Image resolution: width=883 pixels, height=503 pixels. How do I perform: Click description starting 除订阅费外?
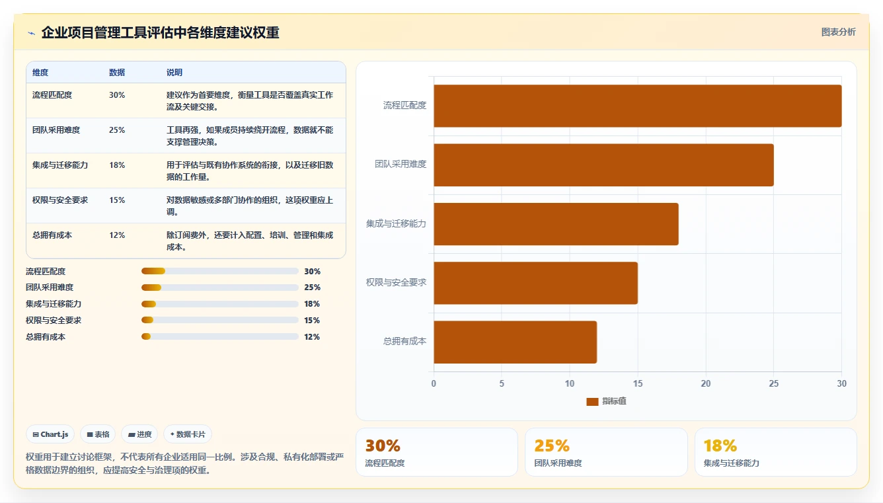click(x=250, y=241)
